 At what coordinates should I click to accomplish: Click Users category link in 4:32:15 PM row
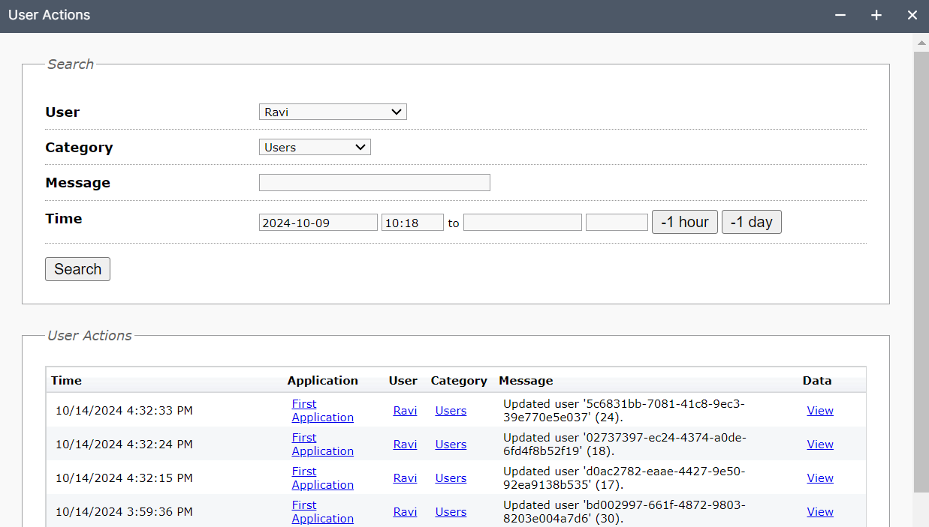tap(451, 478)
